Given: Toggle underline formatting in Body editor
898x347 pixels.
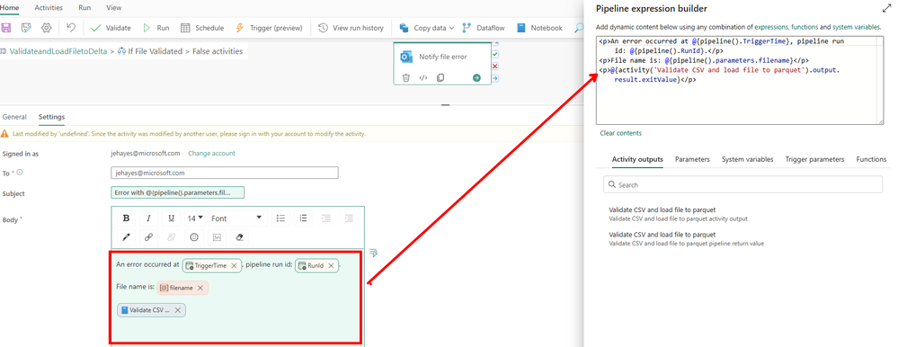Looking at the screenshot, I should [x=171, y=218].
